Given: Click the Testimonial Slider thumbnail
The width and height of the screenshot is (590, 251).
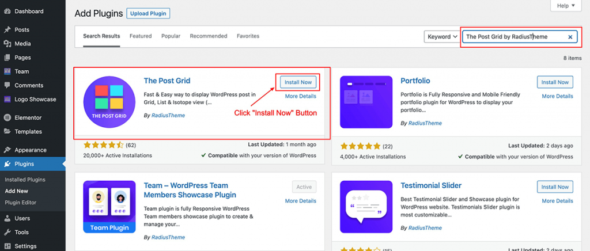Looking at the screenshot, I should pos(366,207).
